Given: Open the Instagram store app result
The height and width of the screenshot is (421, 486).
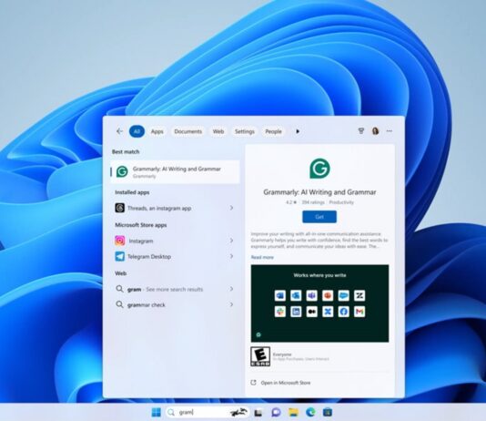Looking at the screenshot, I should coord(175,241).
